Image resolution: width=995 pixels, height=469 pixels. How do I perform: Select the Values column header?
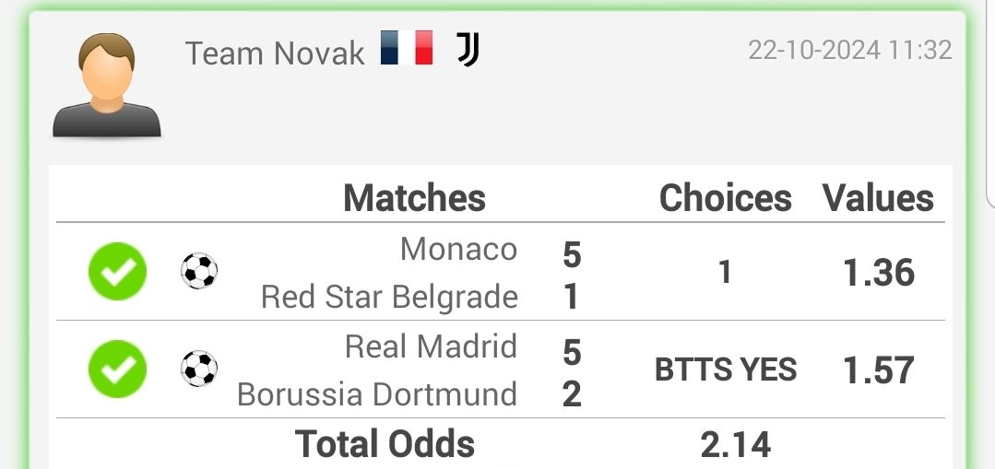[878, 198]
